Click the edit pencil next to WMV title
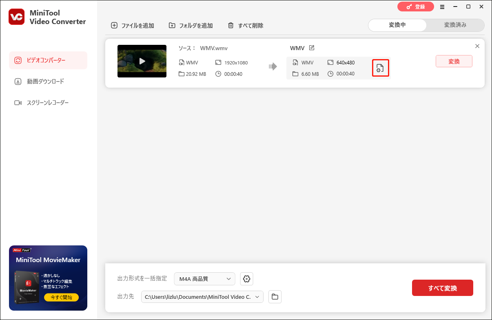Viewport: 492px width, 320px height. click(312, 48)
